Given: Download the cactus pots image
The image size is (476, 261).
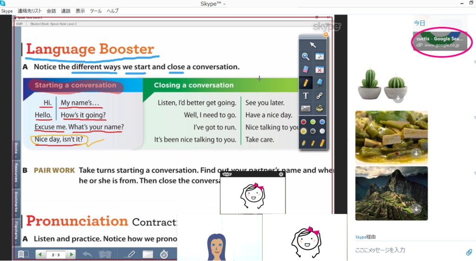Looking at the screenshot, I should [398, 98].
